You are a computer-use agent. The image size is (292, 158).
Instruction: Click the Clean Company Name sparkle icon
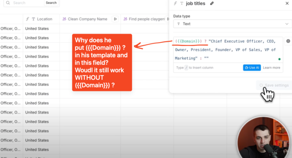64,19
